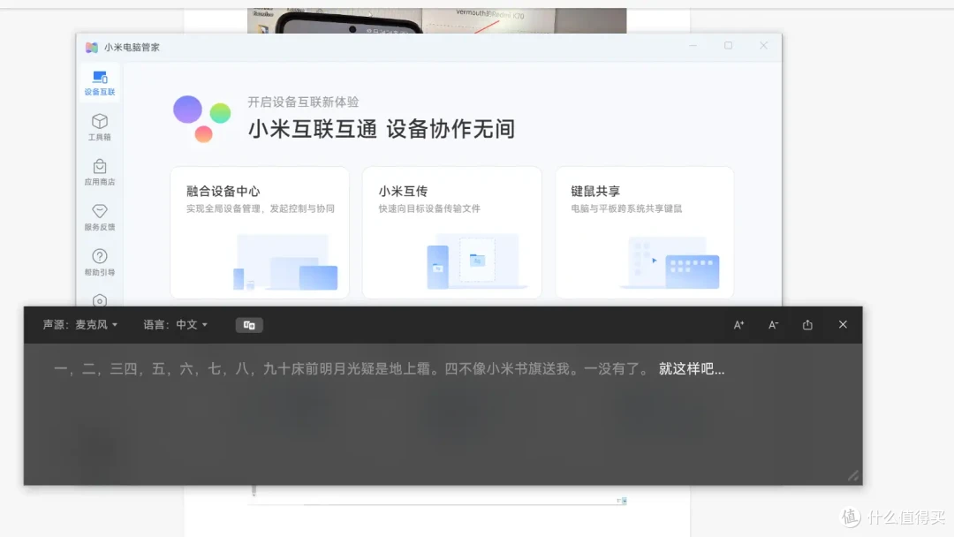Close the subtitle transcription panel
Image resolution: width=954 pixels, height=537 pixels.
click(x=843, y=325)
